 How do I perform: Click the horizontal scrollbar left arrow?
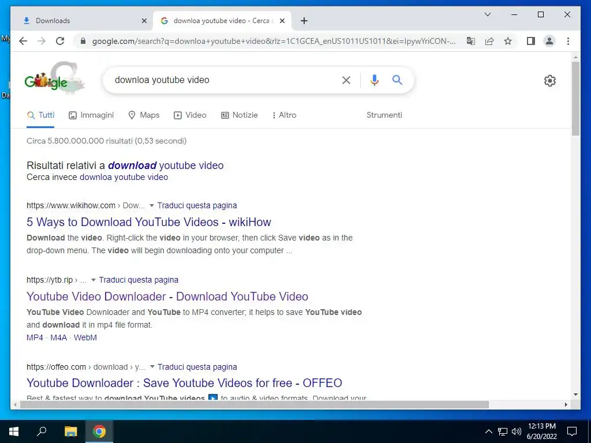click(x=15, y=404)
